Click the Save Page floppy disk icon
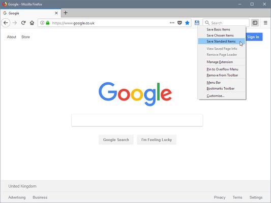The image size is (271, 203). click(x=197, y=23)
